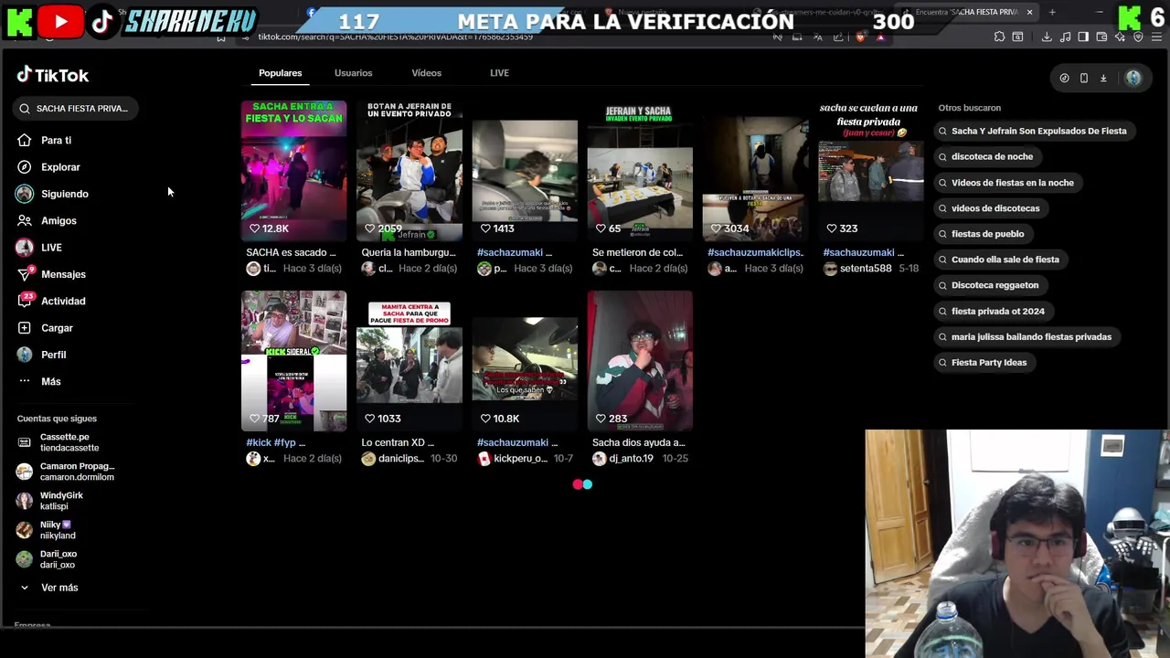Screen dimensions: 1170x658
Task: Open the browser wallet icon
Action: pos(1101,37)
